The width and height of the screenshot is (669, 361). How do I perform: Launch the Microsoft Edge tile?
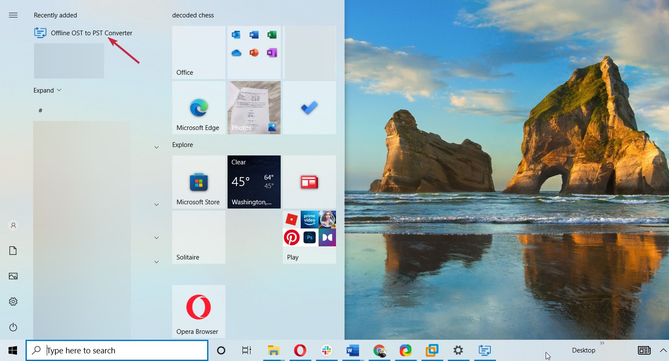(x=199, y=107)
